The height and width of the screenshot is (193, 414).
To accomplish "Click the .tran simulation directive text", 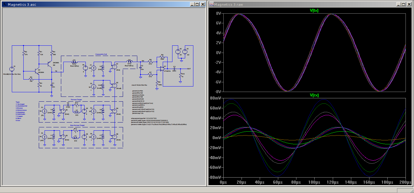I will [139, 85].
